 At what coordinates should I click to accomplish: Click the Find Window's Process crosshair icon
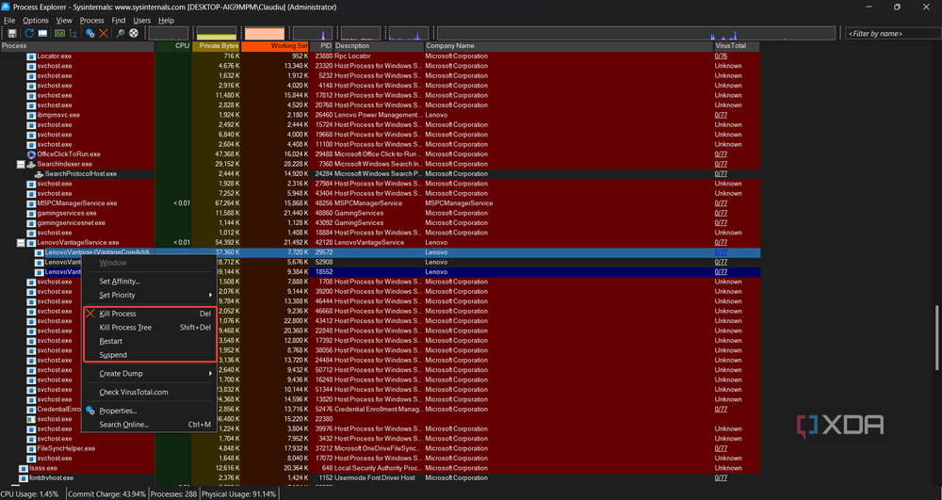(134, 34)
